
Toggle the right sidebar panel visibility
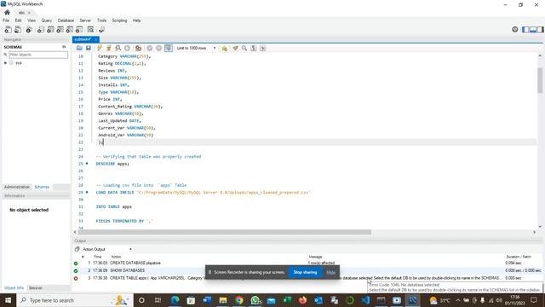540,30
